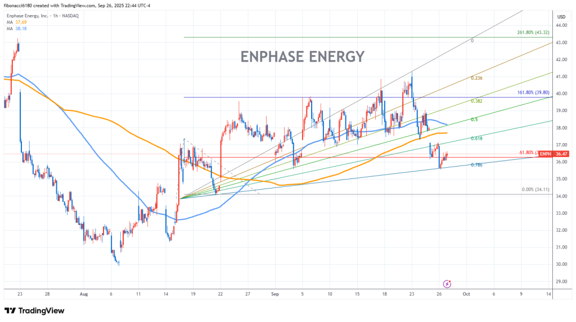576x322 pixels.
Task: Click the USD currency label
Action: coord(561,16)
